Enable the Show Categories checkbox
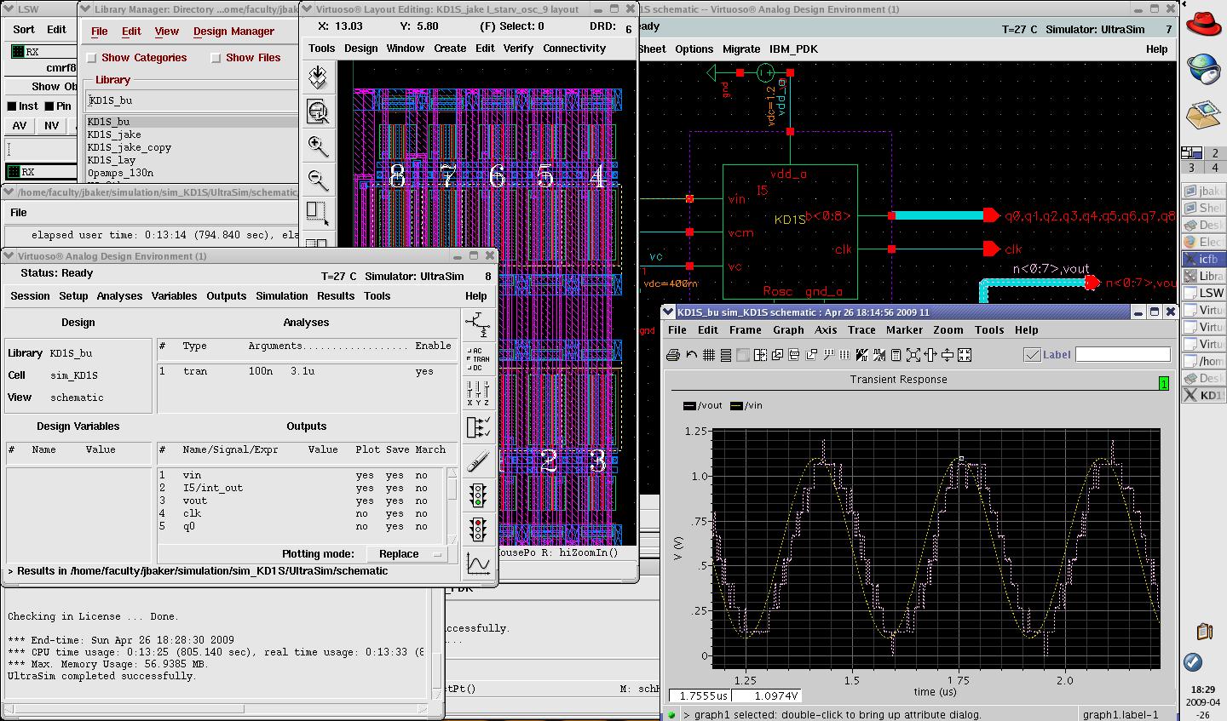 click(x=92, y=58)
